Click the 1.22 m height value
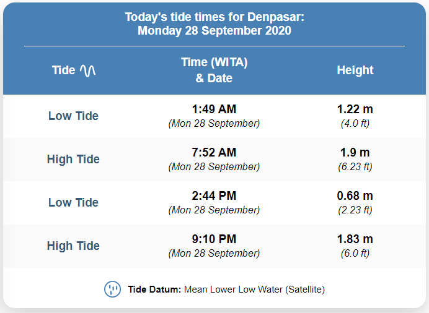429x313 pixels. coord(355,109)
